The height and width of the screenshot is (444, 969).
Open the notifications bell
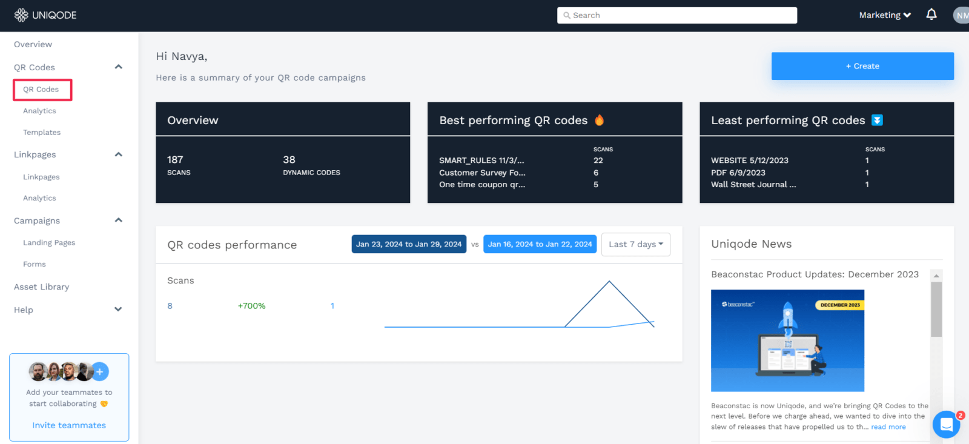click(931, 15)
